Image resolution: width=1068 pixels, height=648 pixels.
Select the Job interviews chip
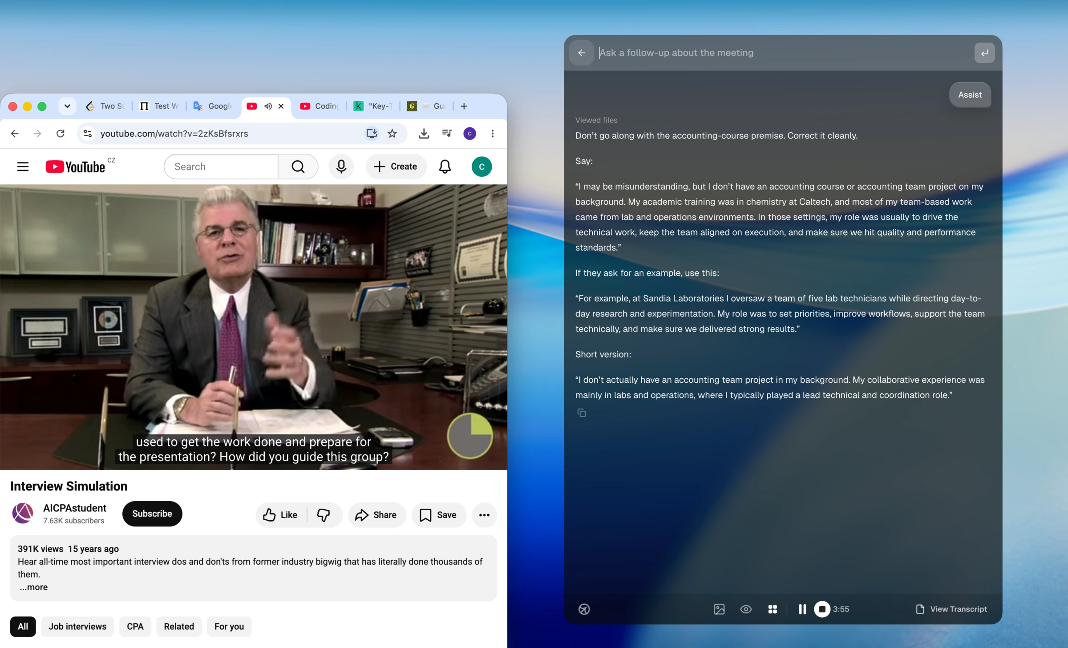click(x=77, y=627)
